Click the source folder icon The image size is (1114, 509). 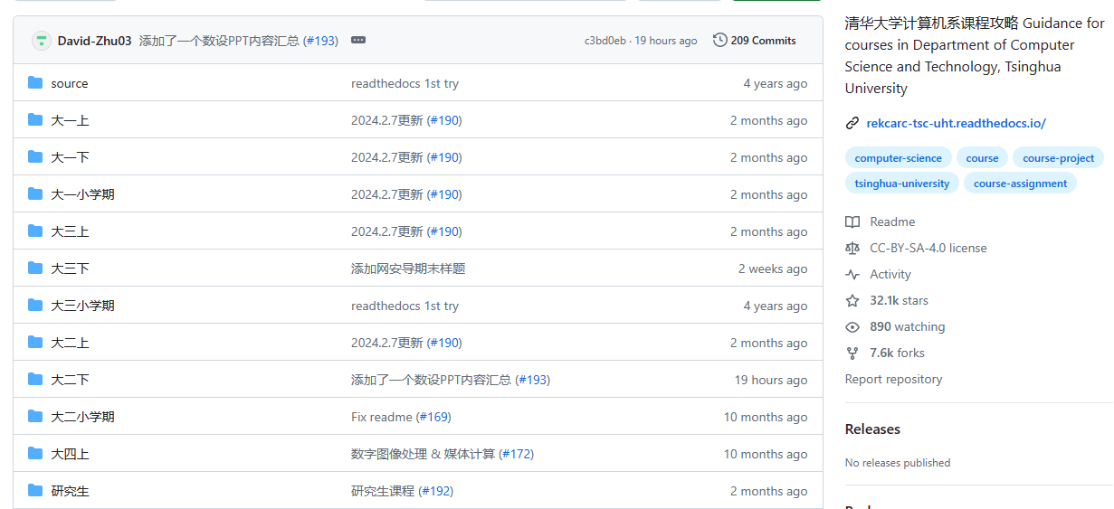[35, 83]
